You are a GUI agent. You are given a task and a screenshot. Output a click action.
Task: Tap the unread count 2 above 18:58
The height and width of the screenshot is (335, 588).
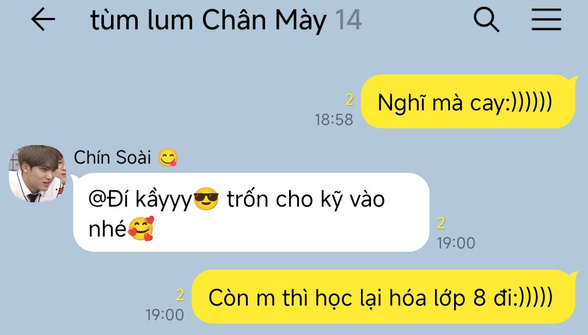click(349, 100)
